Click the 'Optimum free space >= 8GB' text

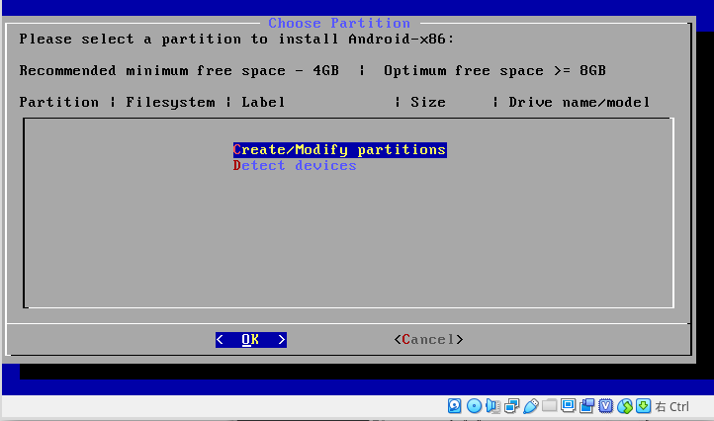495,70
